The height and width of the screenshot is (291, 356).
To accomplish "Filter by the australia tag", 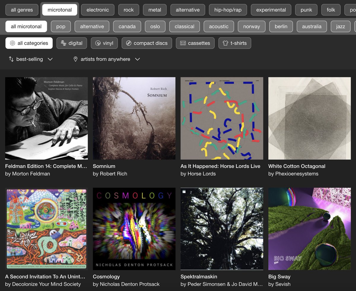I will pos(312,26).
